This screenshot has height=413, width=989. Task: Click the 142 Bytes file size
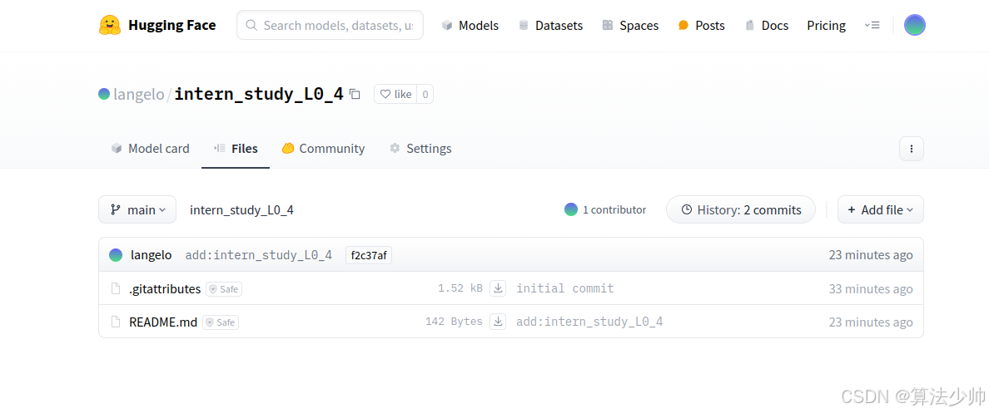point(455,322)
